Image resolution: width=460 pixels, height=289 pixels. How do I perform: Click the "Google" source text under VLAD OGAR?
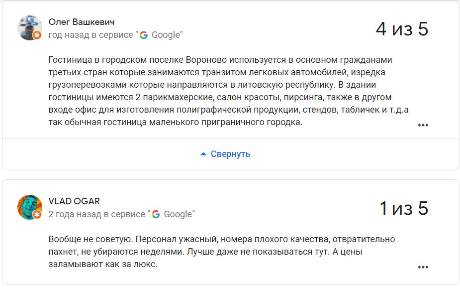178,214
